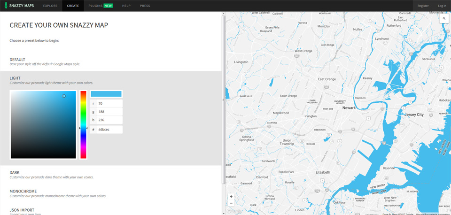451x215 pixels.
Task: Click the Harrison map label
Action: click(360, 98)
